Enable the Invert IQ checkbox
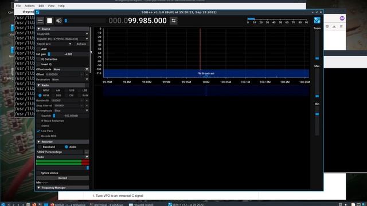Image resolution: width=367 pixels, height=206 pixels. (x=38, y=64)
